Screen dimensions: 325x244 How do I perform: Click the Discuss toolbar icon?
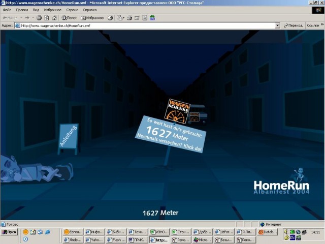pos(145,18)
